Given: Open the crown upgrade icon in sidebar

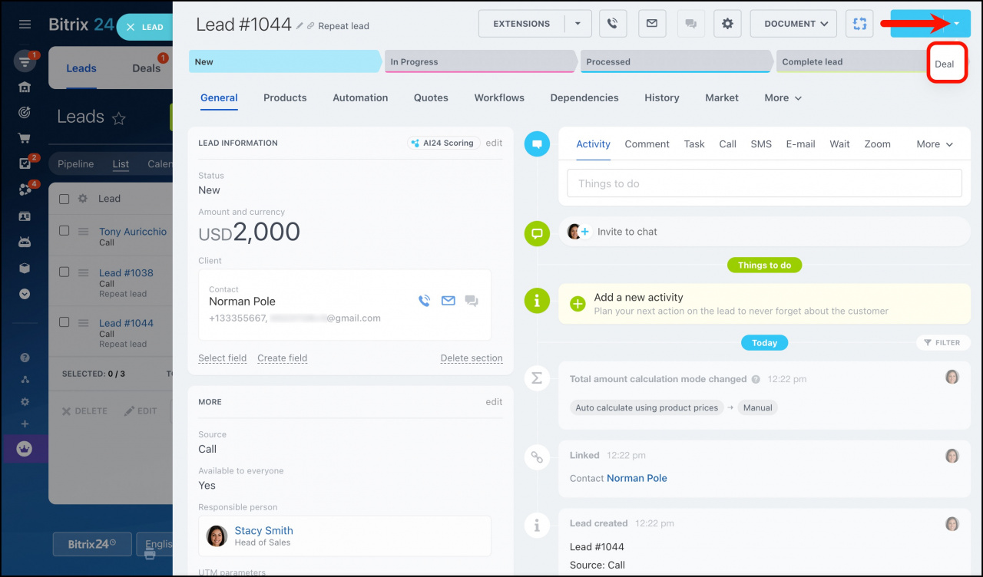Looking at the screenshot, I should point(25,449).
